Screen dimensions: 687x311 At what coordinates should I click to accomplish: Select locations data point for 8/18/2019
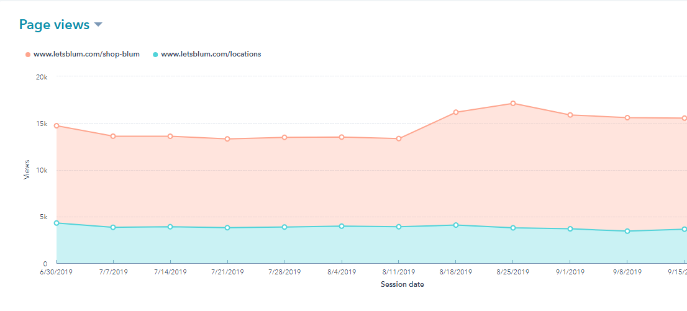point(455,225)
